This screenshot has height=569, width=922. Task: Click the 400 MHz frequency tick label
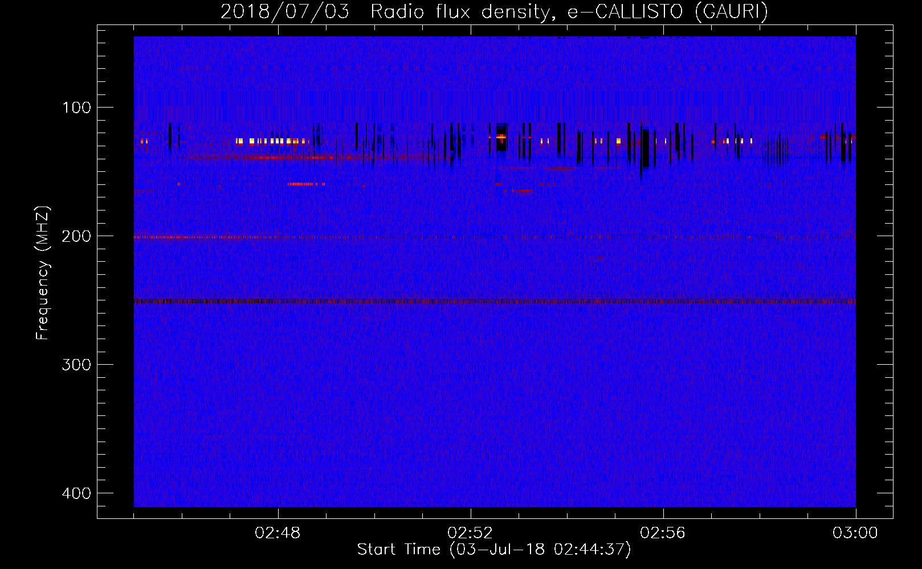[x=76, y=493]
